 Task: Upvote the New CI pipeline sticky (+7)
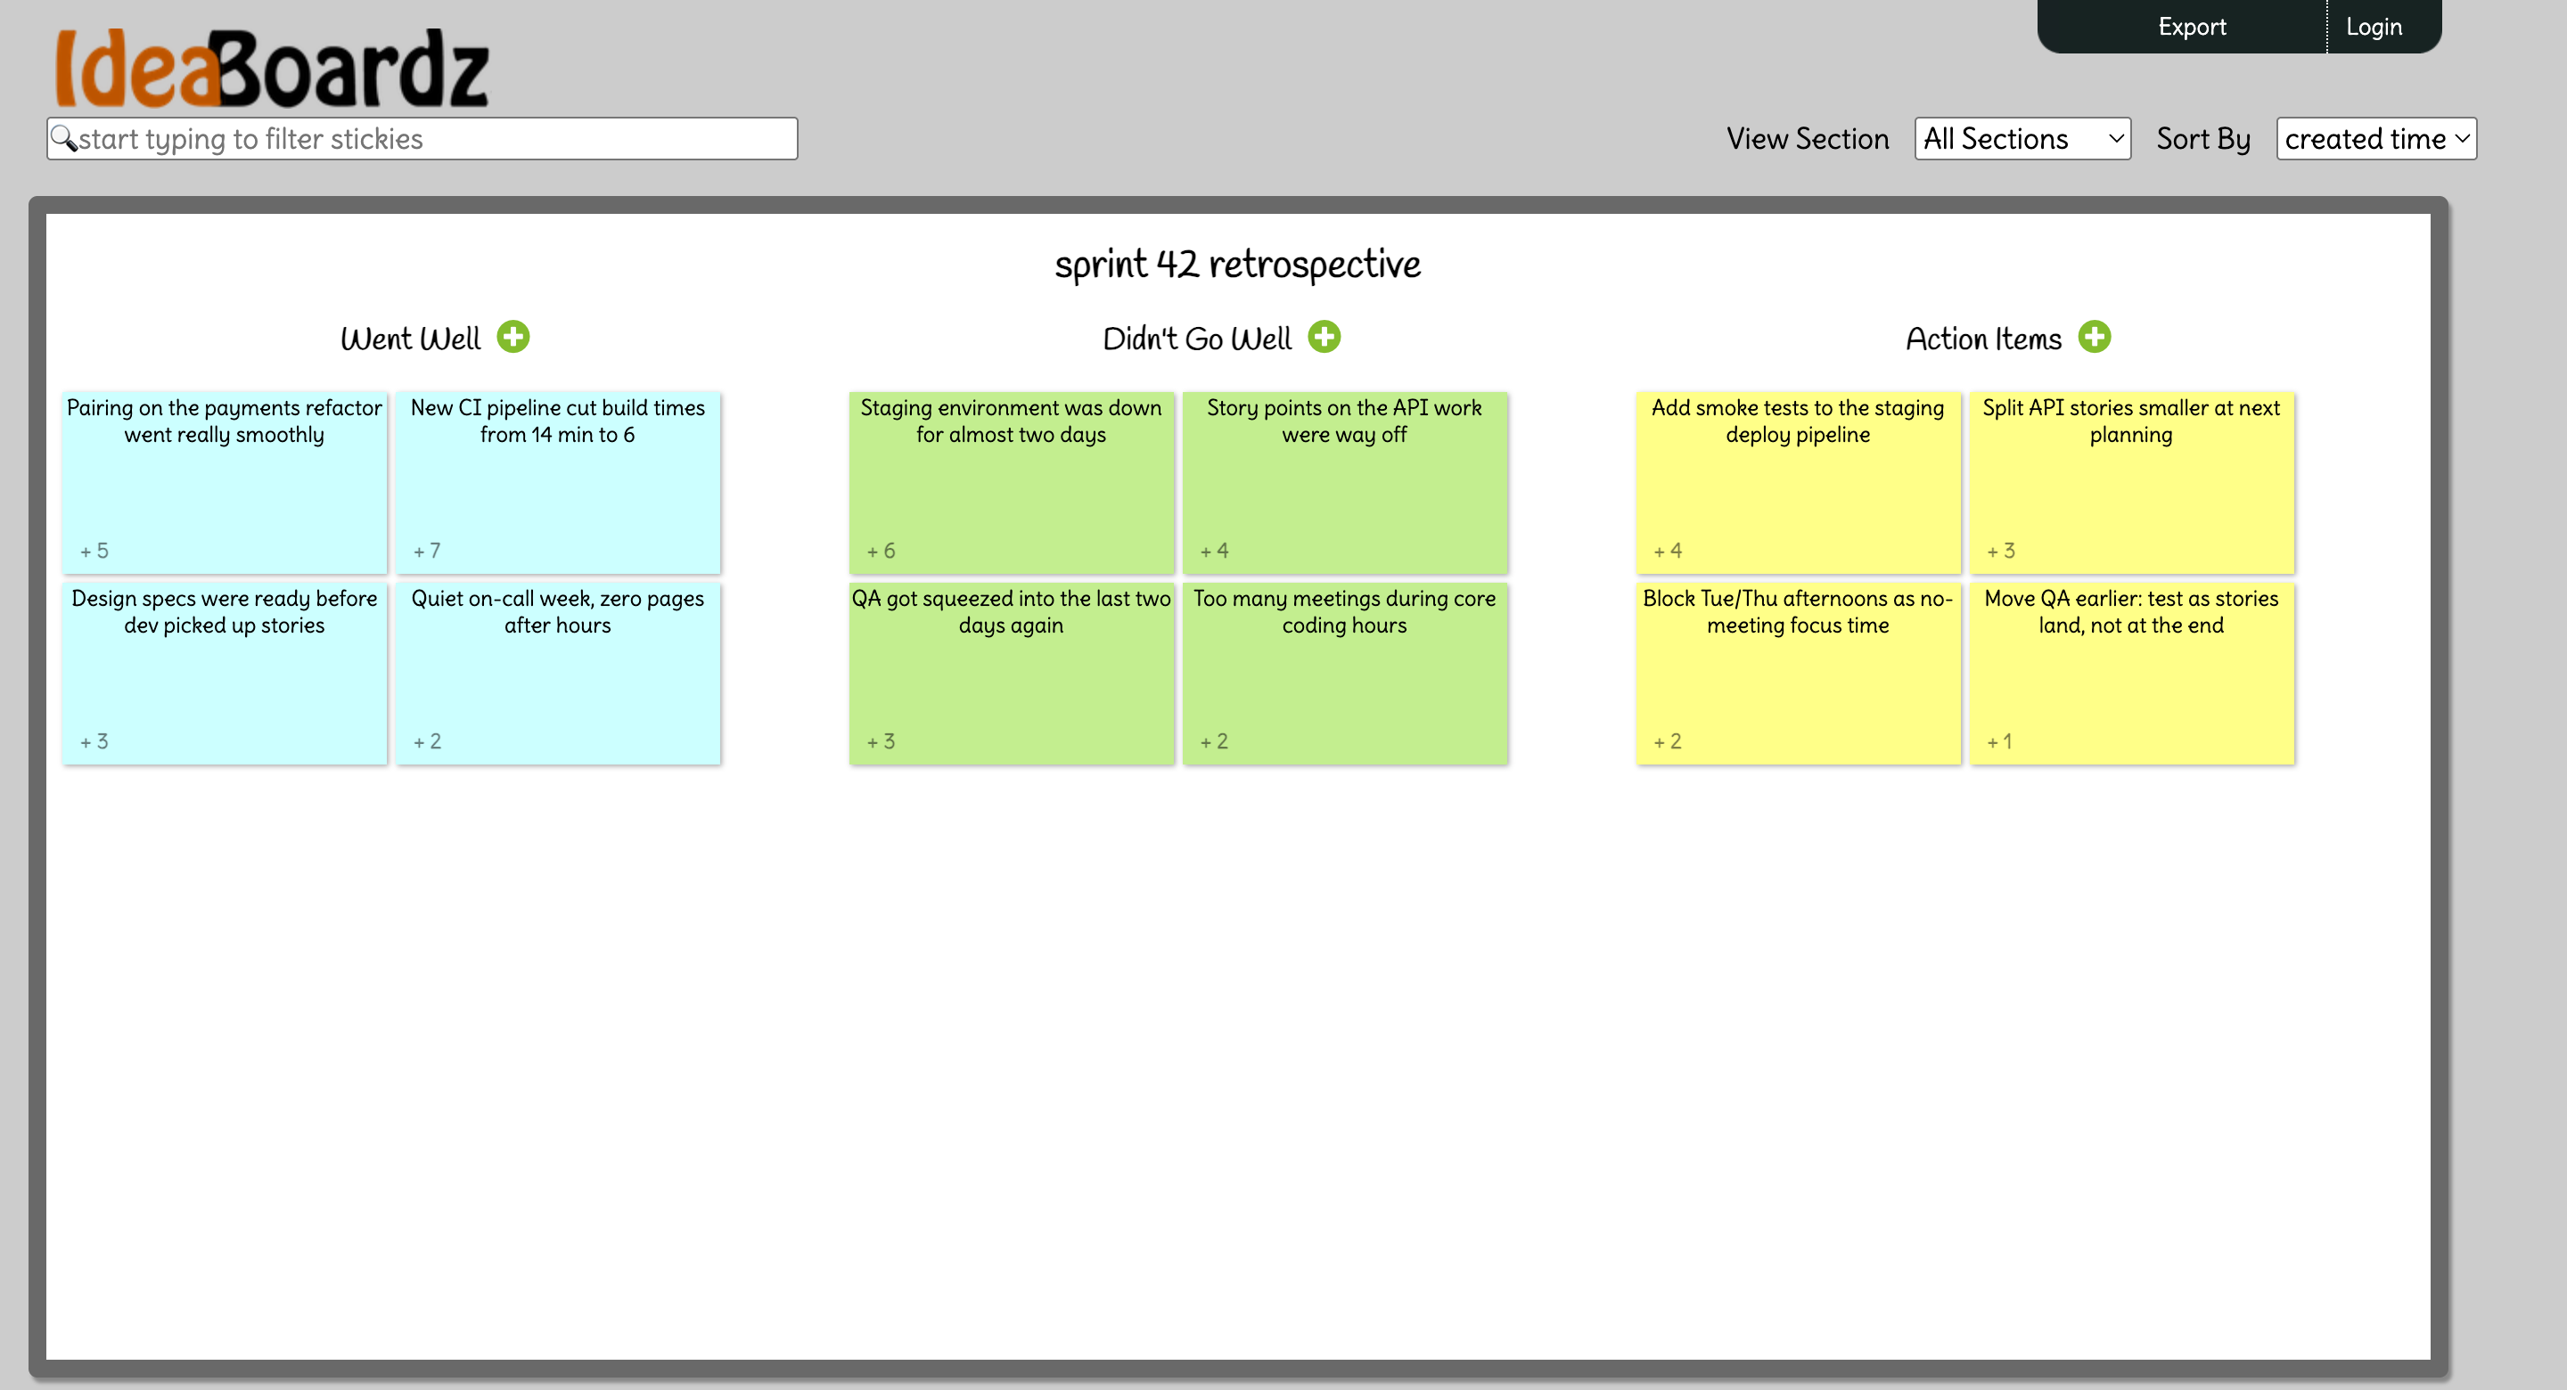(x=428, y=551)
